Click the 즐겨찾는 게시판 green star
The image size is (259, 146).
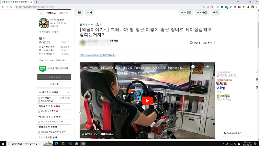point(40,92)
